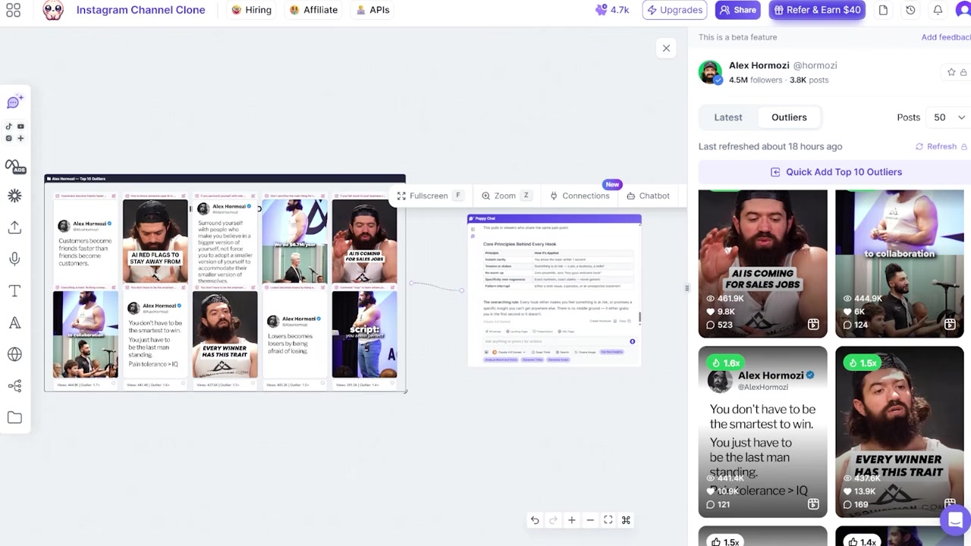Favorite Alex Hormozi with star icon

click(951, 72)
